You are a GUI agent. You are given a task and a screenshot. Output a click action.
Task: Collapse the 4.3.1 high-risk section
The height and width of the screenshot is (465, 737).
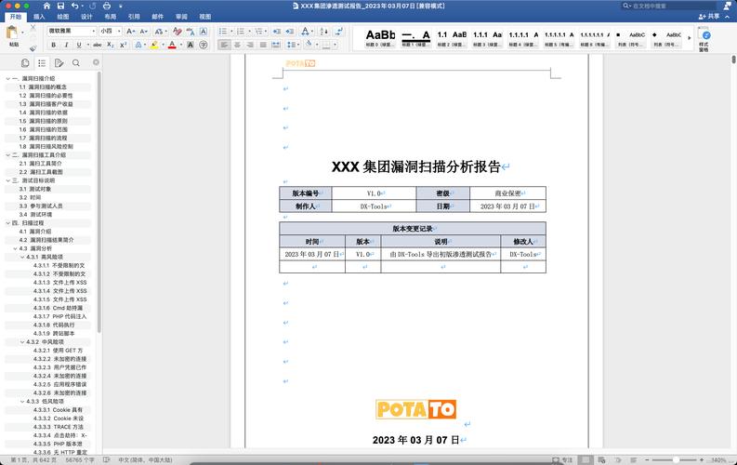click(x=22, y=258)
